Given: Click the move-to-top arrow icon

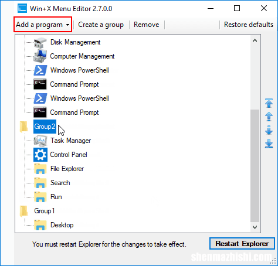Looking at the screenshot, I should point(269,103).
